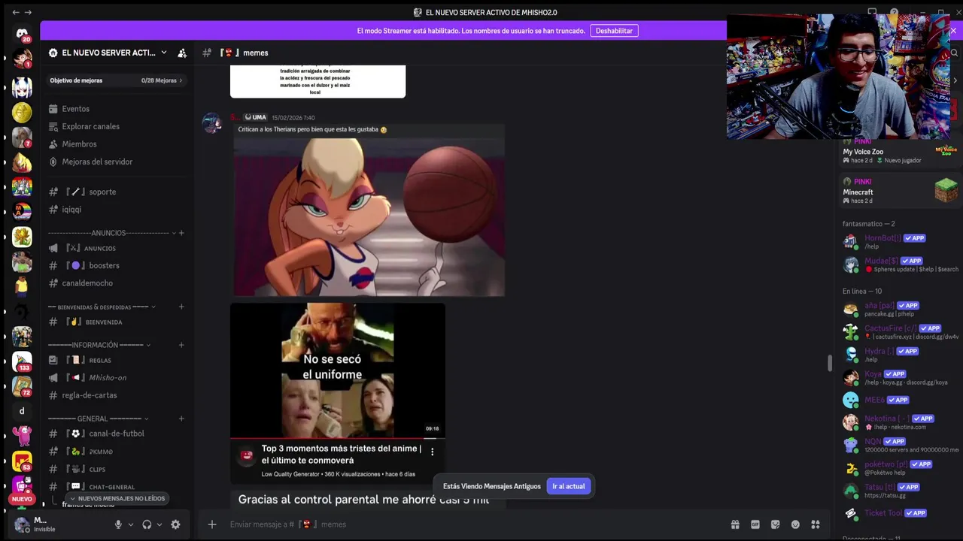Open MEE6 member avatar

coord(850,400)
